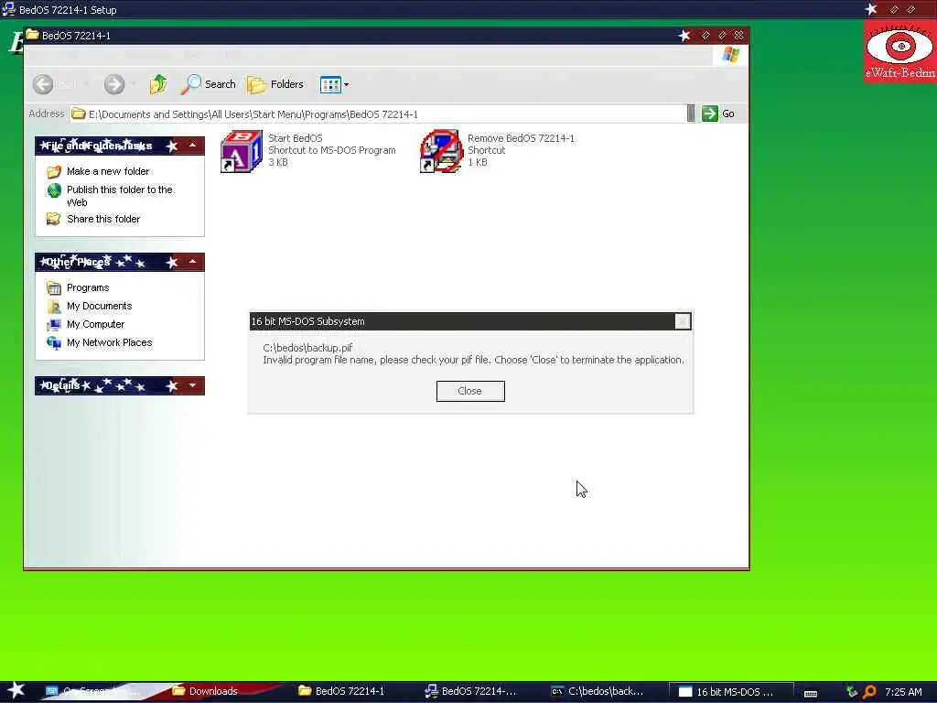Click the eWafr-Bedrin eye logo

(x=900, y=51)
